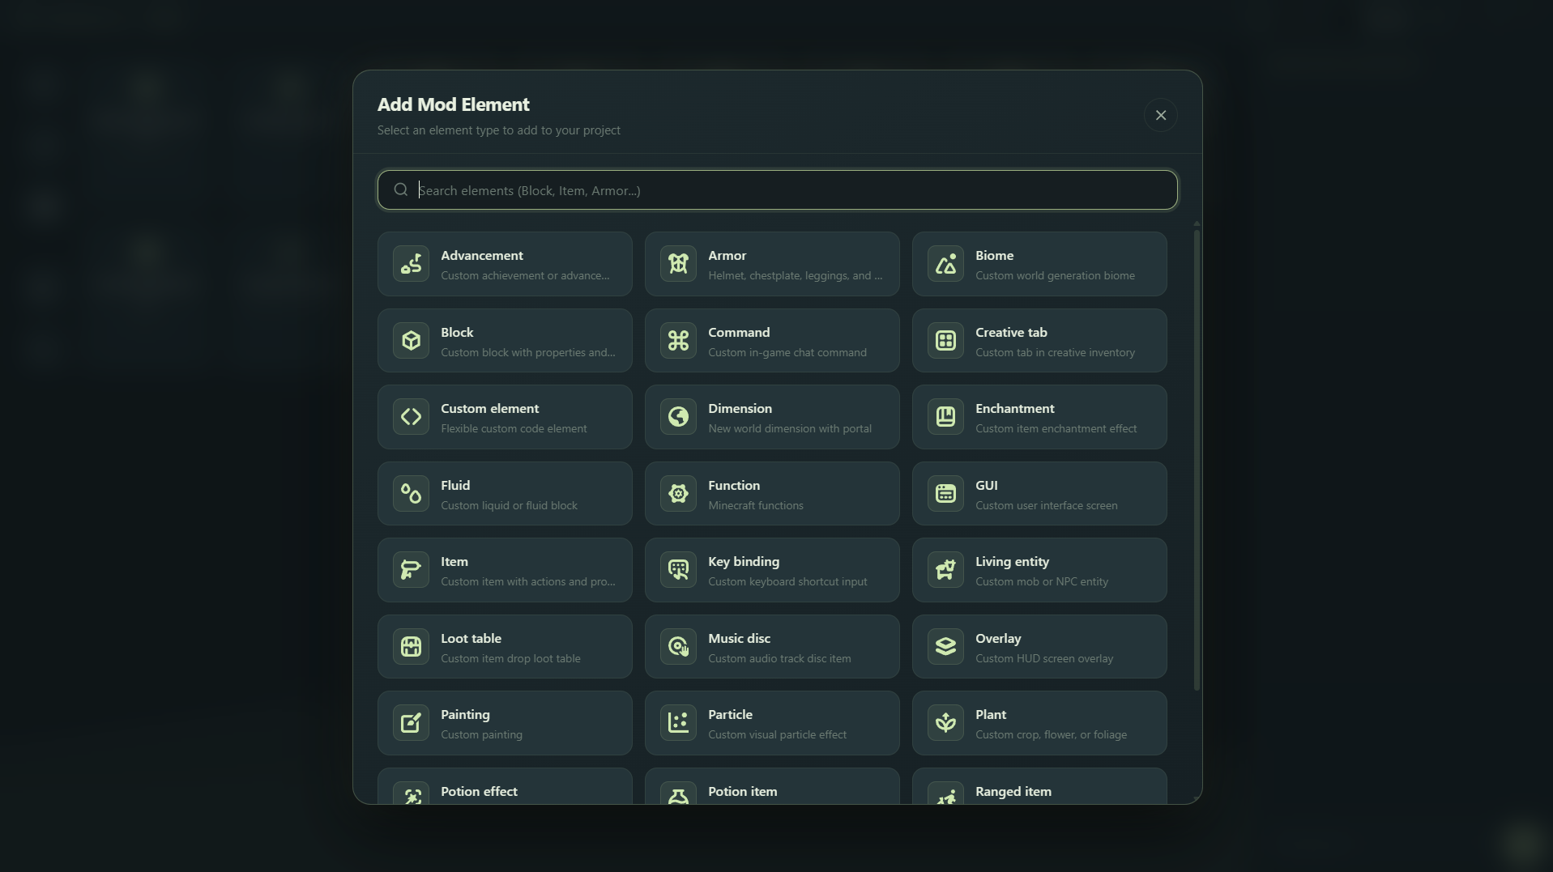Click 'Flexible custom code element' description
This screenshot has height=872, width=1553.
514,429
